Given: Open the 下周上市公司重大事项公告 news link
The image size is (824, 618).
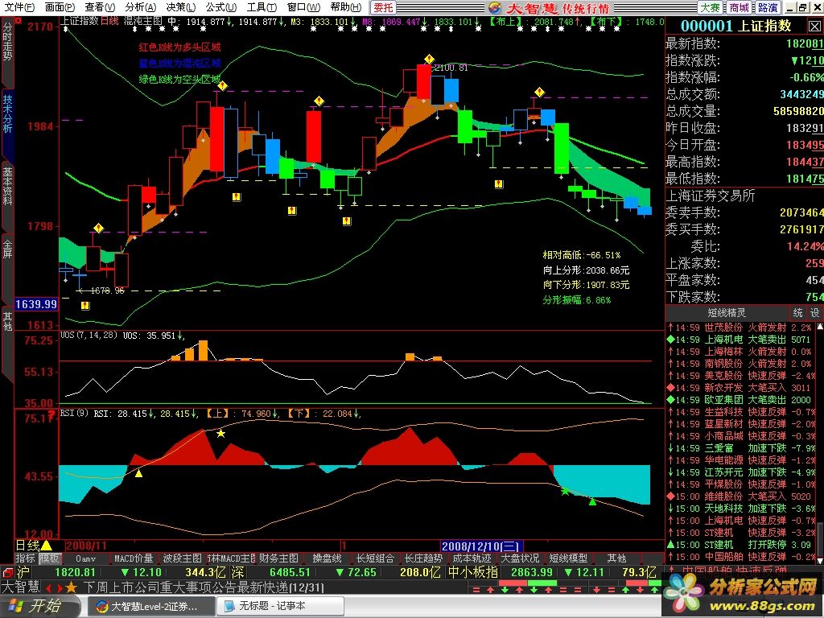Looking at the screenshot, I should [x=204, y=587].
